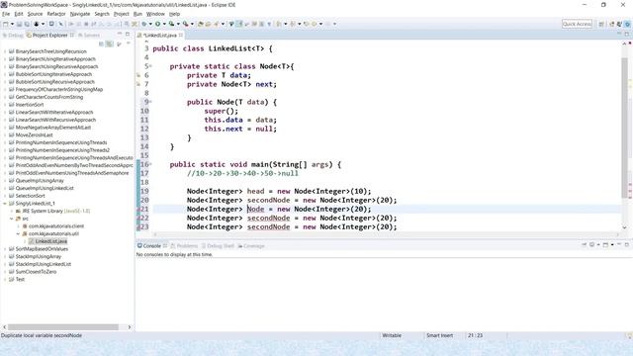Click the Quick Access search field
Viewport: 633px width, 356px height.
577,24
